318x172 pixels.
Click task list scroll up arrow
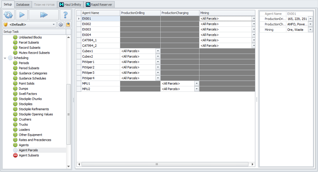(x=69, y=37)
